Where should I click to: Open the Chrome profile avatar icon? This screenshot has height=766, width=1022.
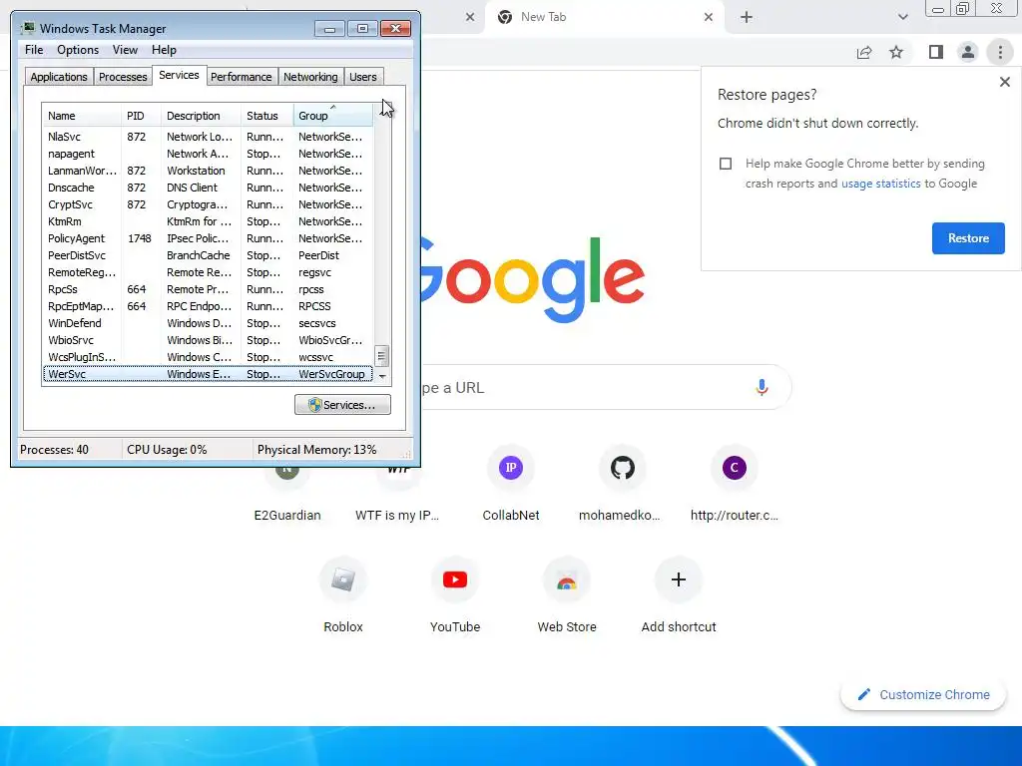pyautogui.click(x=968, y=52)
